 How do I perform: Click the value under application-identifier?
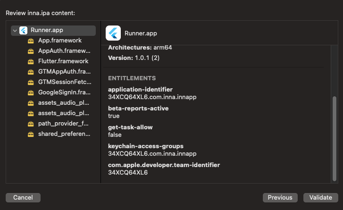[x=152, y=97]
